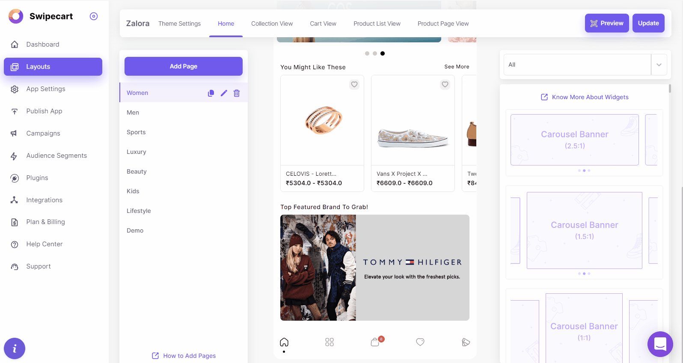Select the Carousel Banner (1.5:1) widget
The height and width of the screenshot is (363, 683).
(x=584, y=232)
